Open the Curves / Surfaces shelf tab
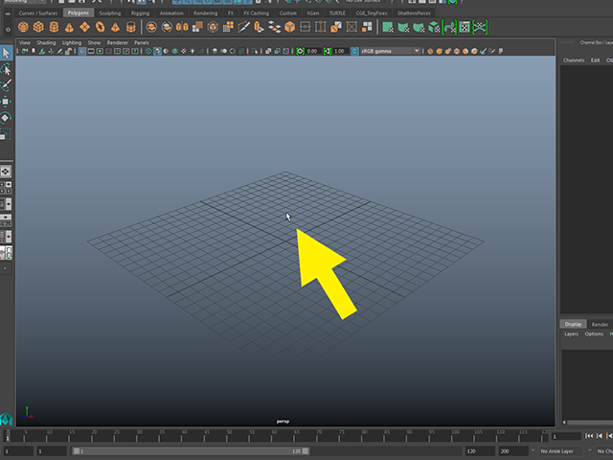 click(x=38, y=12)
